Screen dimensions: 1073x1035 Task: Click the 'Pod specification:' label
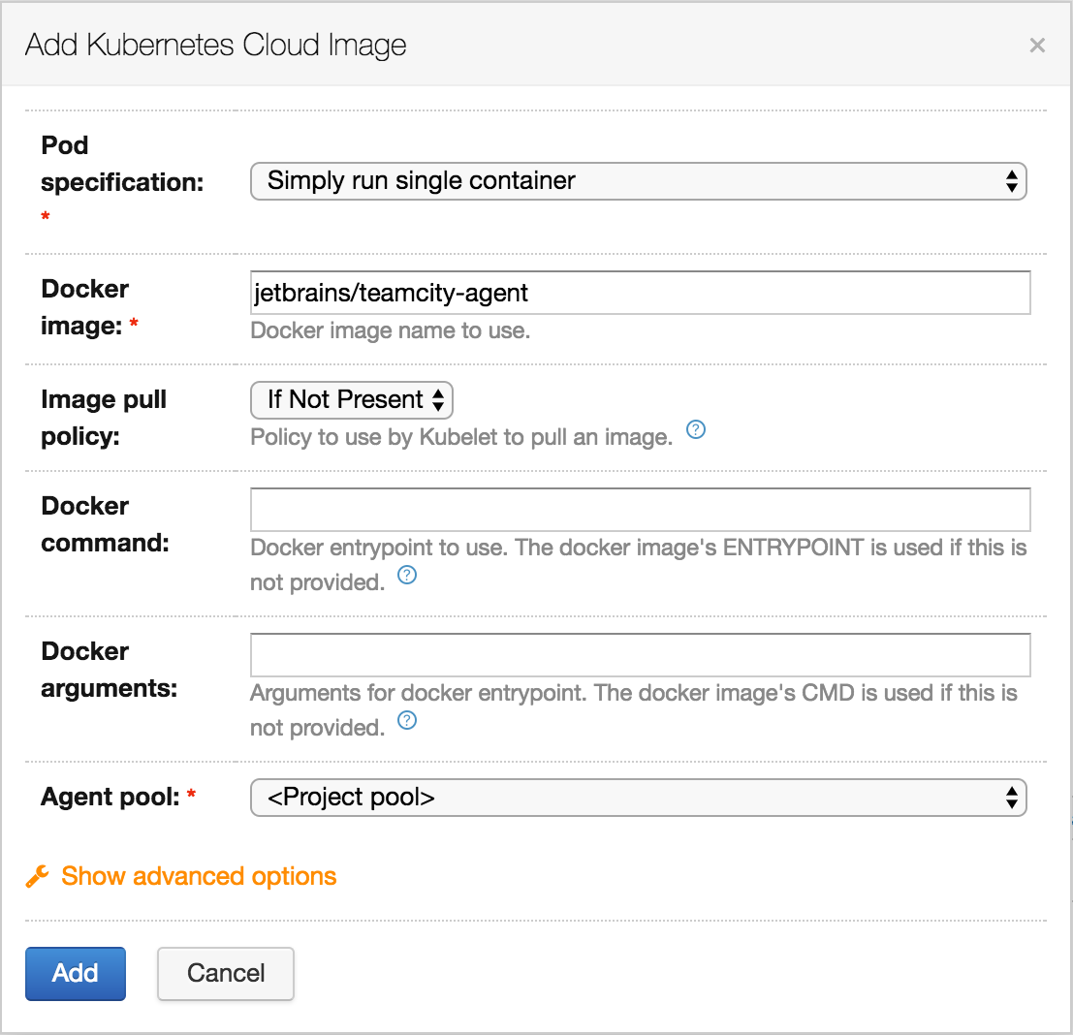[122, 164]
